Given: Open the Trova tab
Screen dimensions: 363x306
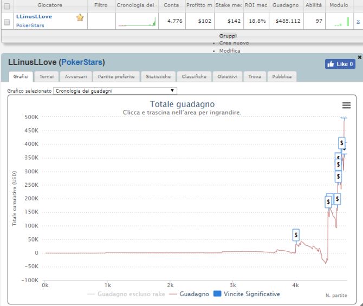Looking at the screenshot, I should coord(255,76).
